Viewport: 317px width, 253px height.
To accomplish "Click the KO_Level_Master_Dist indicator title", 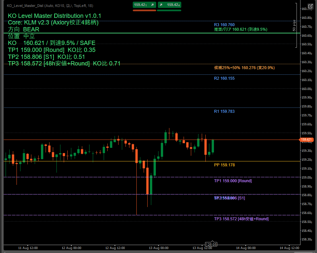I will pyautogui.click(x=50, y=6).
